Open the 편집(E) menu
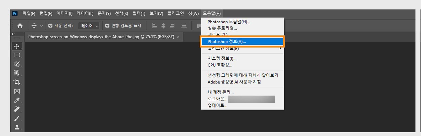The image size is (421, 136). click(46, 13)
